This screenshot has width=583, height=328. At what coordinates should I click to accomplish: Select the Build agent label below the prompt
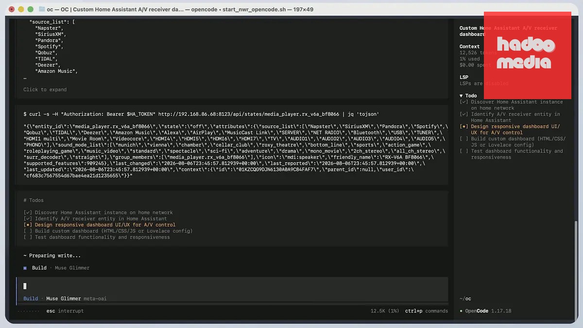[x=31, y=298]
